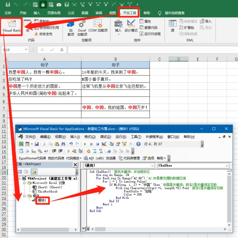
Task: Toggle 使用相对引用 in the code group
Action: click(x=47, y=28)
